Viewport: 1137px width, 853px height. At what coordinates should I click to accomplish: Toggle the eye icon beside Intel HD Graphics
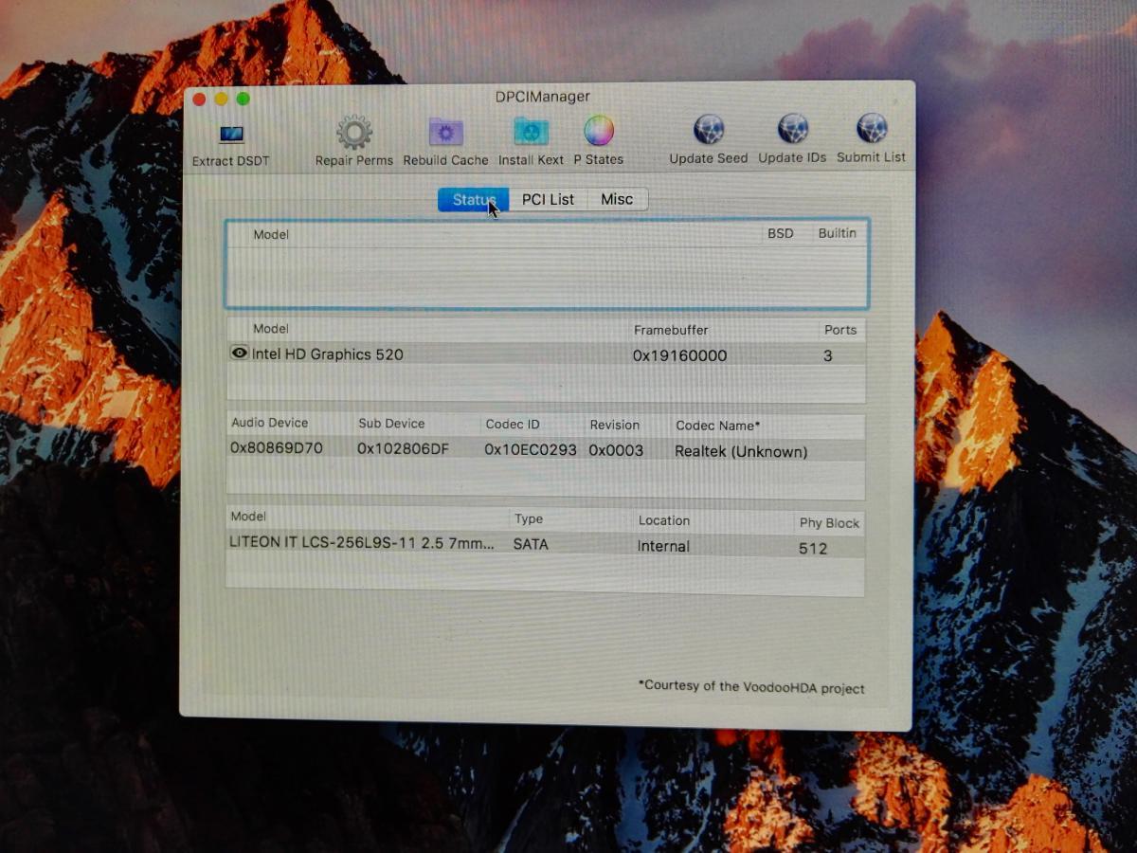click(x=240, y=353)
